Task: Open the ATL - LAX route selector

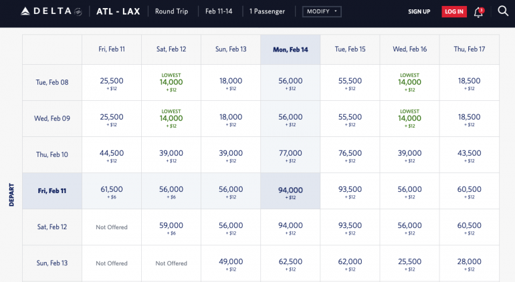Action: click(x=118, y=11)
